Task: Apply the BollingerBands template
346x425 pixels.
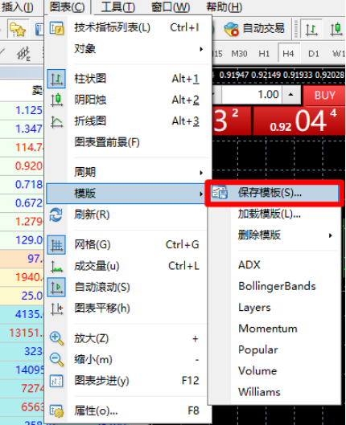Action: tap(274, 286)
